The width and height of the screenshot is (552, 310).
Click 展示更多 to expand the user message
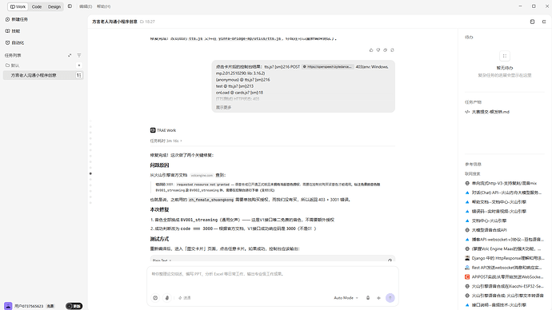(x=223, y=107)
